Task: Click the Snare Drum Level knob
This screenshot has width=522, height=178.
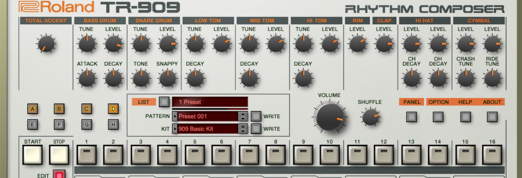Action: pyautogui.click(x=167, y=44)
